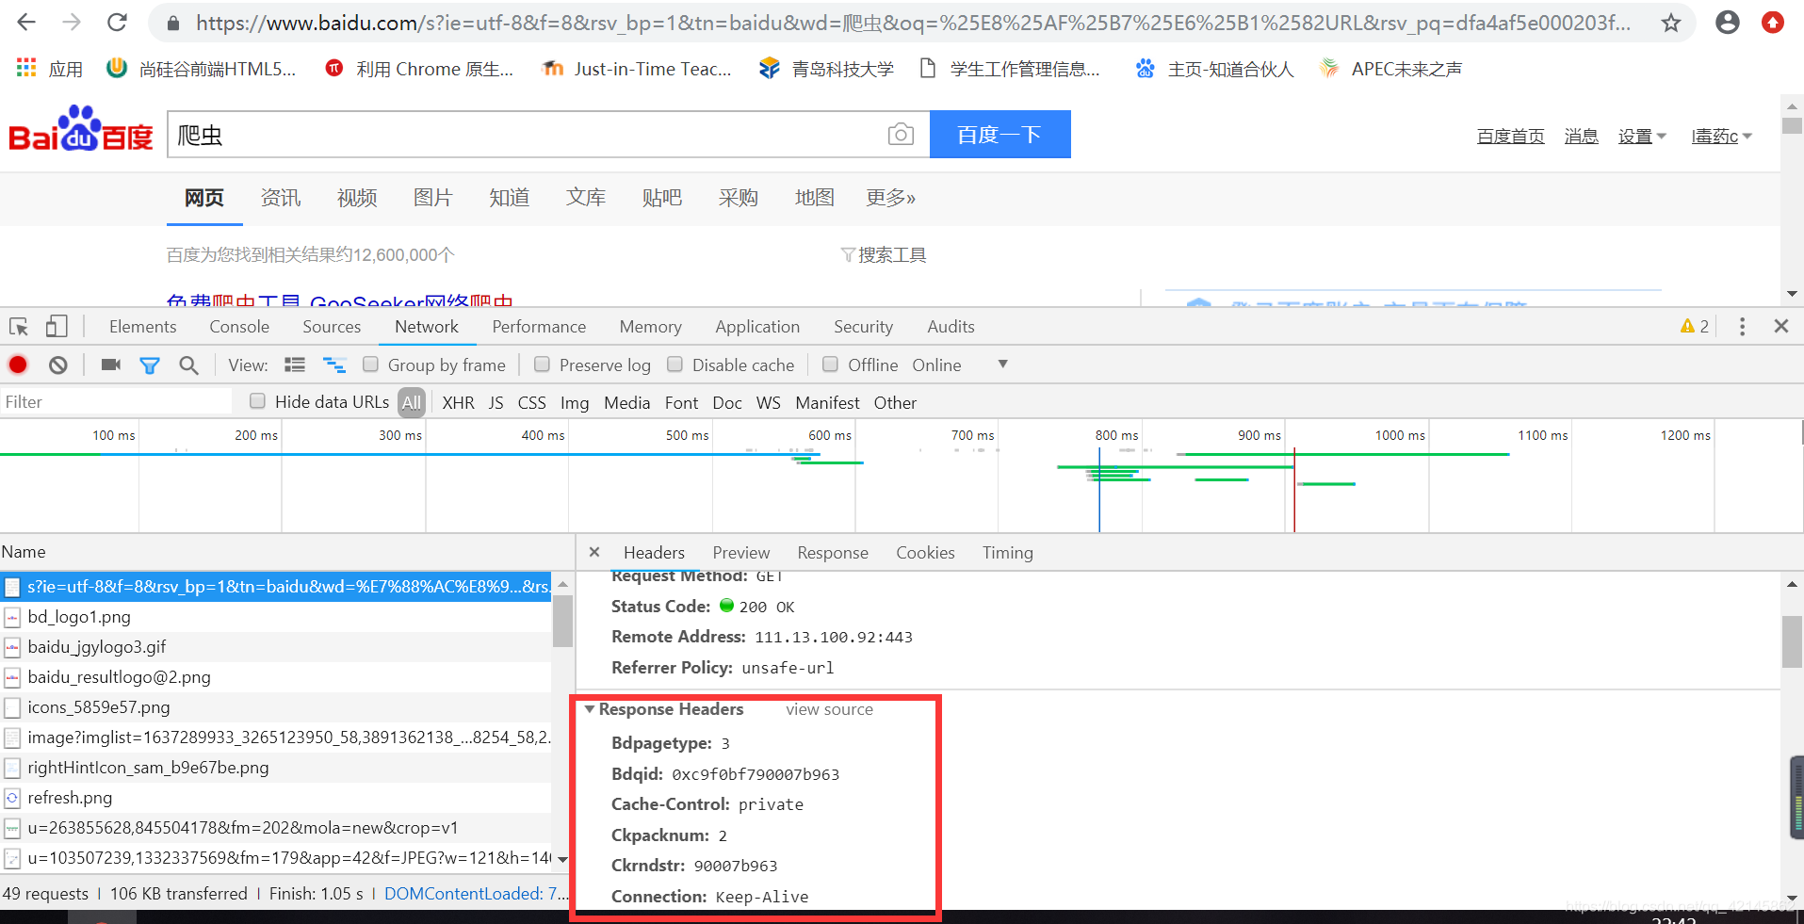The height and width of the screenshot is (924, 1804).
Task: Switch to the Elements tab
Action: (x=142, y=326)
